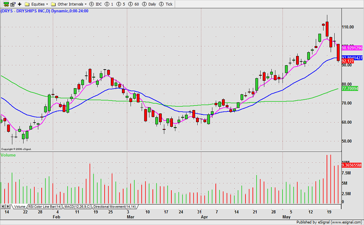Image resolution: width=364 pixels, height=225 pixels.
Task: Click the Apr month label on time axis
Action: click(x=204, y=217)
